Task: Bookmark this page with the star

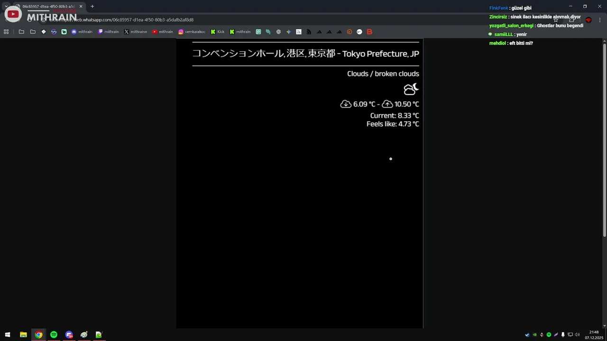Action: pyautogui.click(x=556, y=20)
